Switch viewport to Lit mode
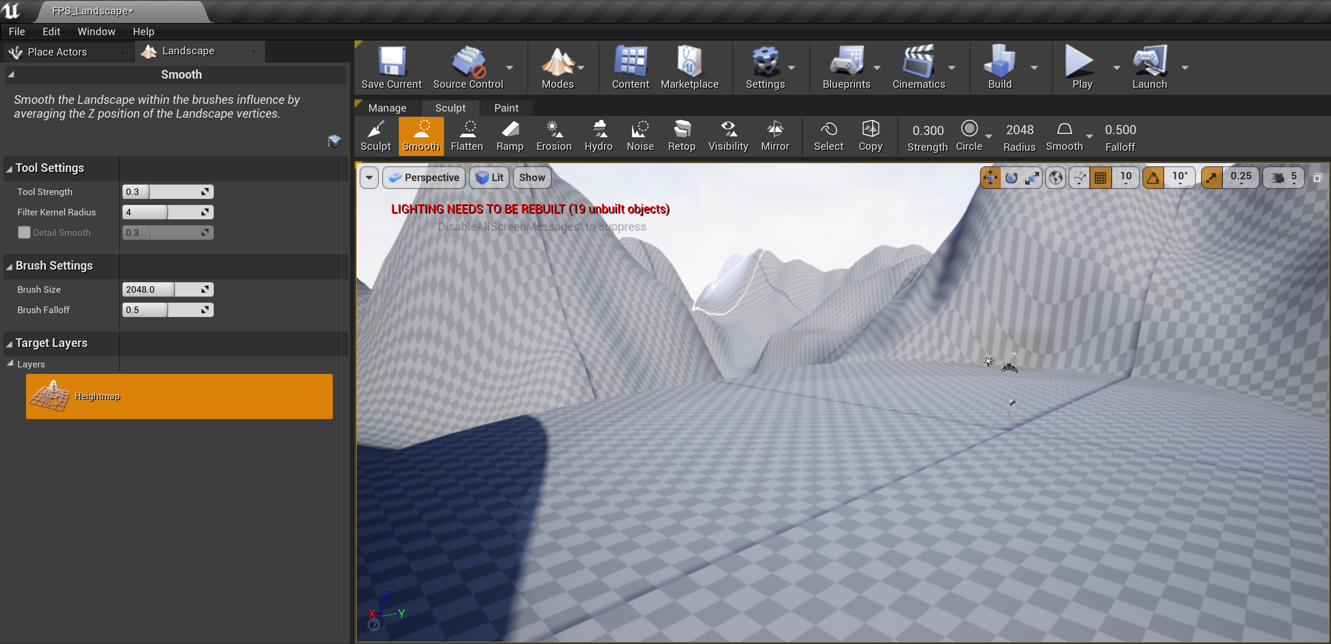1331x644 pixels. pos(489,177)
